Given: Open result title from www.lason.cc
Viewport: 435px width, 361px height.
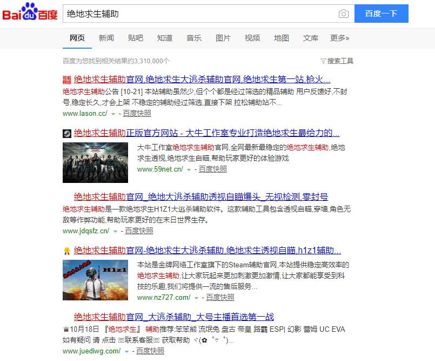Looking at the screenshot, I should [x=202, y=80].
